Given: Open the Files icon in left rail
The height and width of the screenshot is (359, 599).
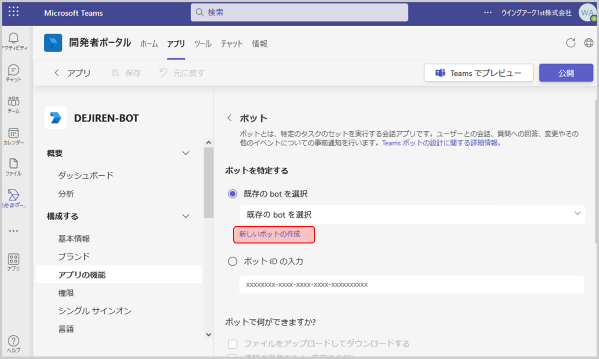Looking at the screenshot, I should (x=14, y=164).
